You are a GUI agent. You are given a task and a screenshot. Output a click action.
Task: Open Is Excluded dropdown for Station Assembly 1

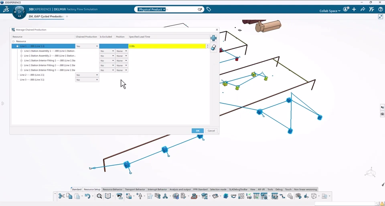point(107,51)
